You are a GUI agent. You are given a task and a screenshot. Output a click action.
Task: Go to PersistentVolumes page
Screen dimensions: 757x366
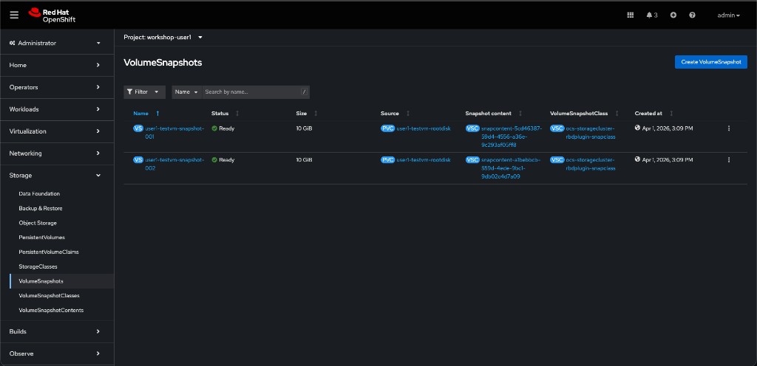tap(41, 238)
